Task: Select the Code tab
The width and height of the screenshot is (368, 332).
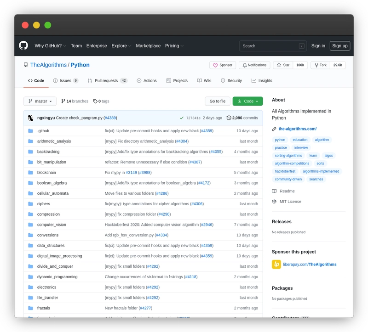Action: click(x=36, y=81)
